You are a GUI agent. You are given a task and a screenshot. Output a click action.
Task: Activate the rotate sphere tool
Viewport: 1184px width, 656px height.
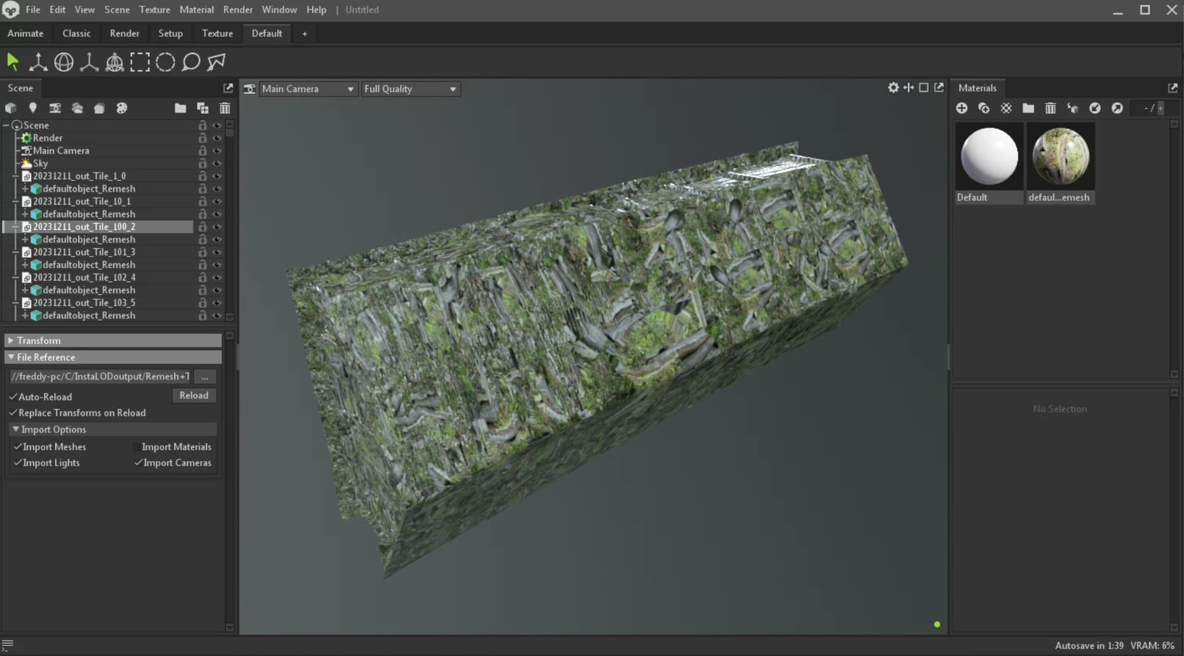tap(64, 62)
